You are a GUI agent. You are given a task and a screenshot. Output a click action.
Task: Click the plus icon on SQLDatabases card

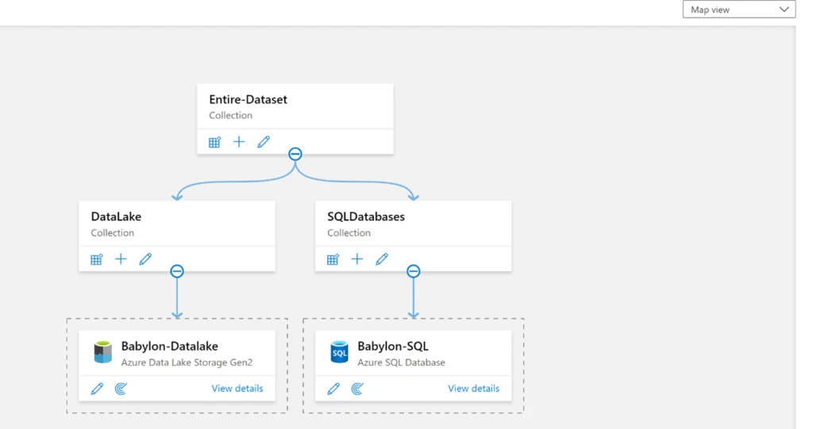(x=357, y=259)
